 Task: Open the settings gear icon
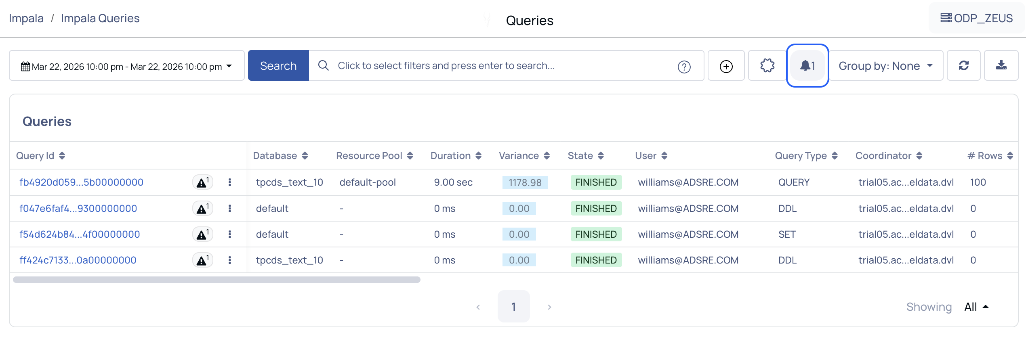tap(767, 66)
